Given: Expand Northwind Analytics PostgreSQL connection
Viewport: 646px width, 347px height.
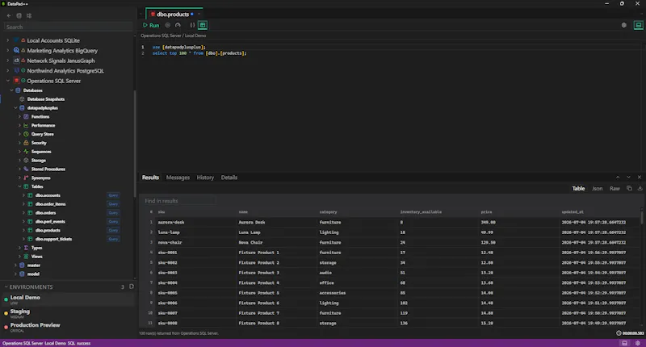Looking at the screenshot, I should [x=7, y=70].
